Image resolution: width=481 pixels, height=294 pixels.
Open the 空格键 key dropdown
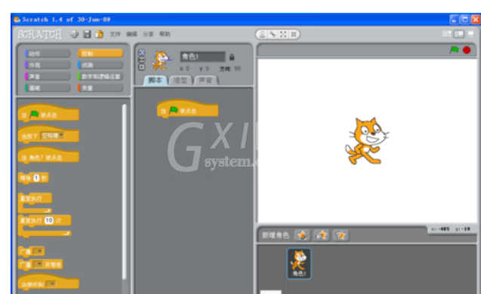[52, 136]
